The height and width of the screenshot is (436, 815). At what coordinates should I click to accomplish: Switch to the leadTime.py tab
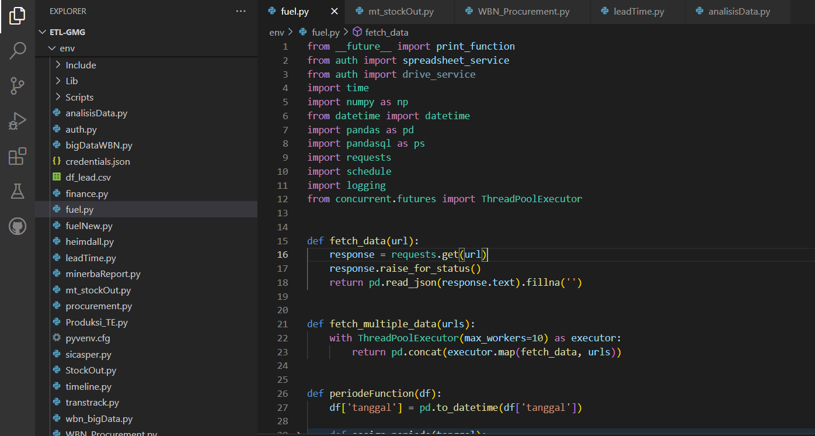[x=638, y=12]
